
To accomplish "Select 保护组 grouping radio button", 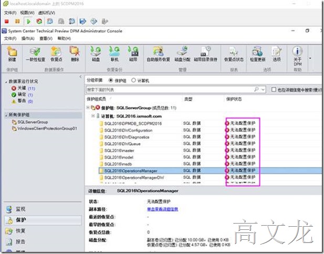I will click(x=111, y=80).
